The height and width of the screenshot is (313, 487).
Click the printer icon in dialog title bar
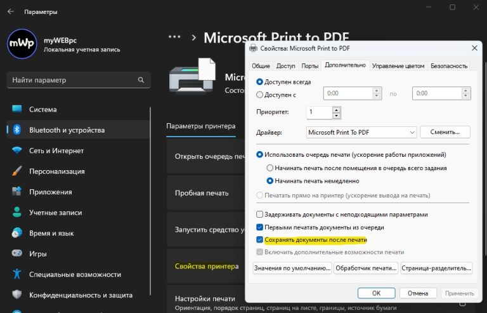[254, 48]
